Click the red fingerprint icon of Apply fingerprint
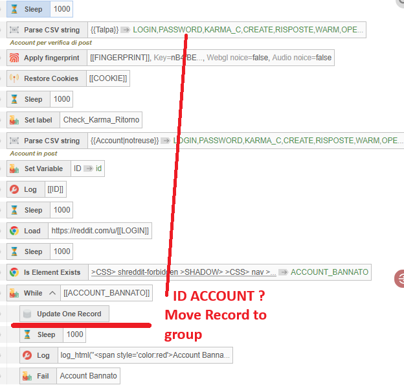Viewport: 404px width, 385px height. [14, 58]
